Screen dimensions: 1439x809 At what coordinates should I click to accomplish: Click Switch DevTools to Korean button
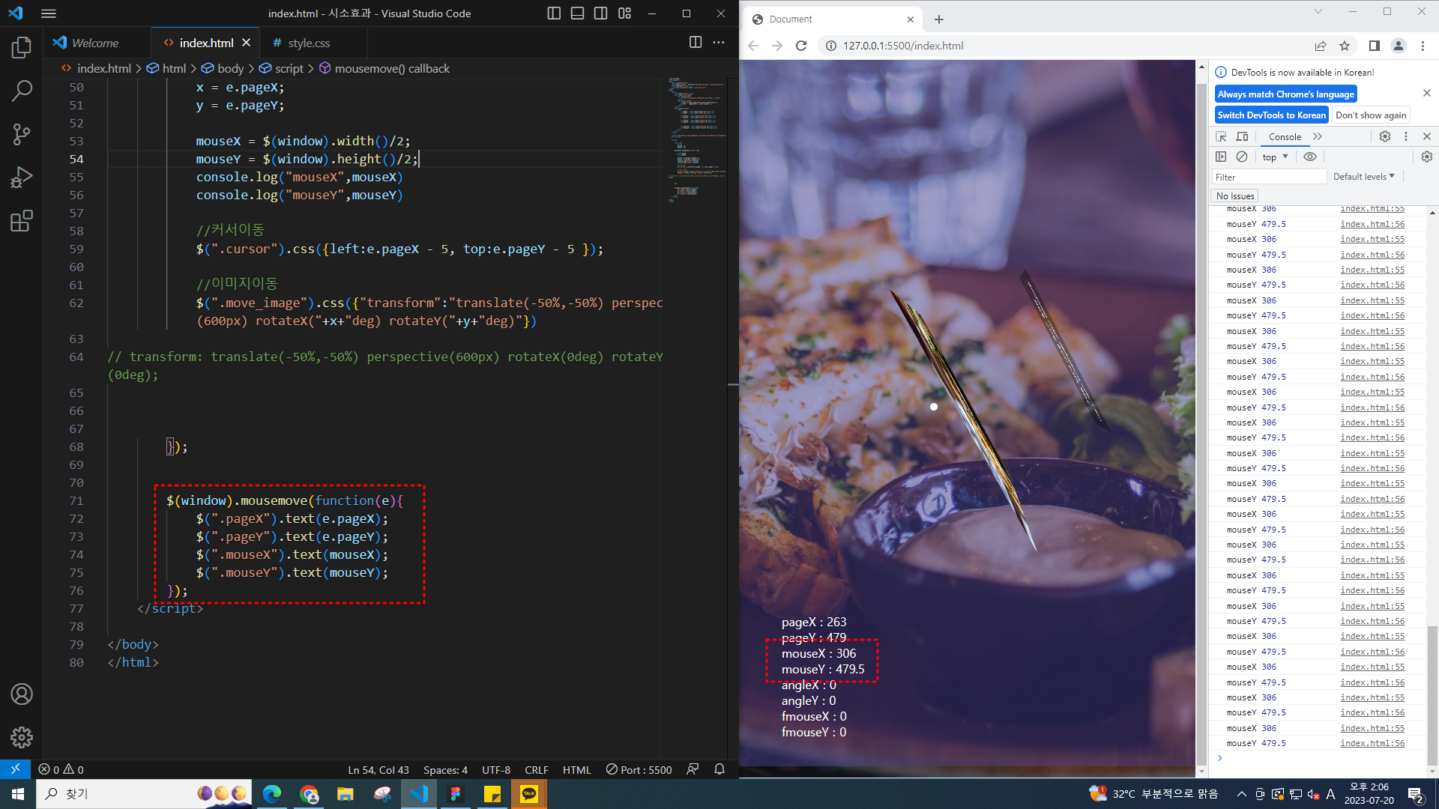point(1271,115)
